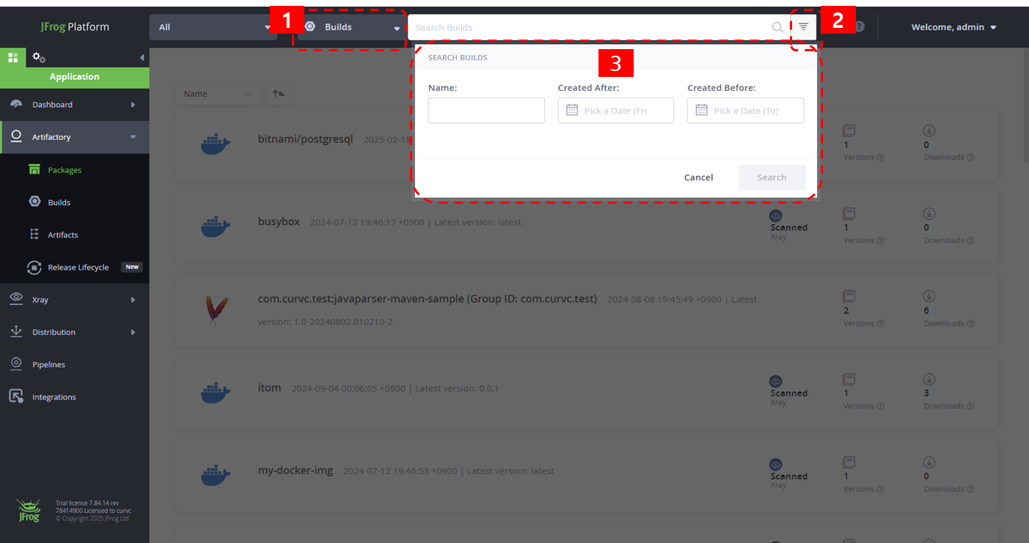Open the All repositories dropdown

point(213,27)
